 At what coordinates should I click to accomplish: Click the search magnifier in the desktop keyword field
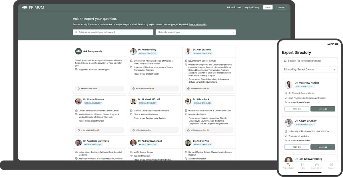click(x=75, y=32)
